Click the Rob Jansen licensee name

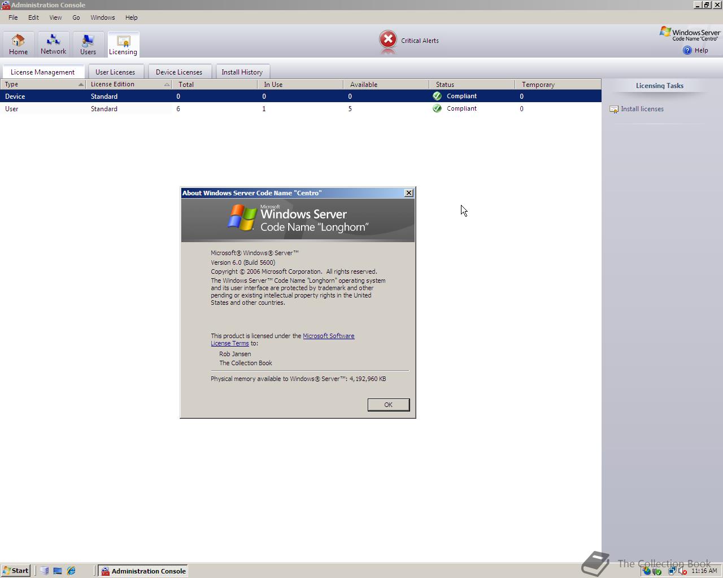(x=235, y=354)
